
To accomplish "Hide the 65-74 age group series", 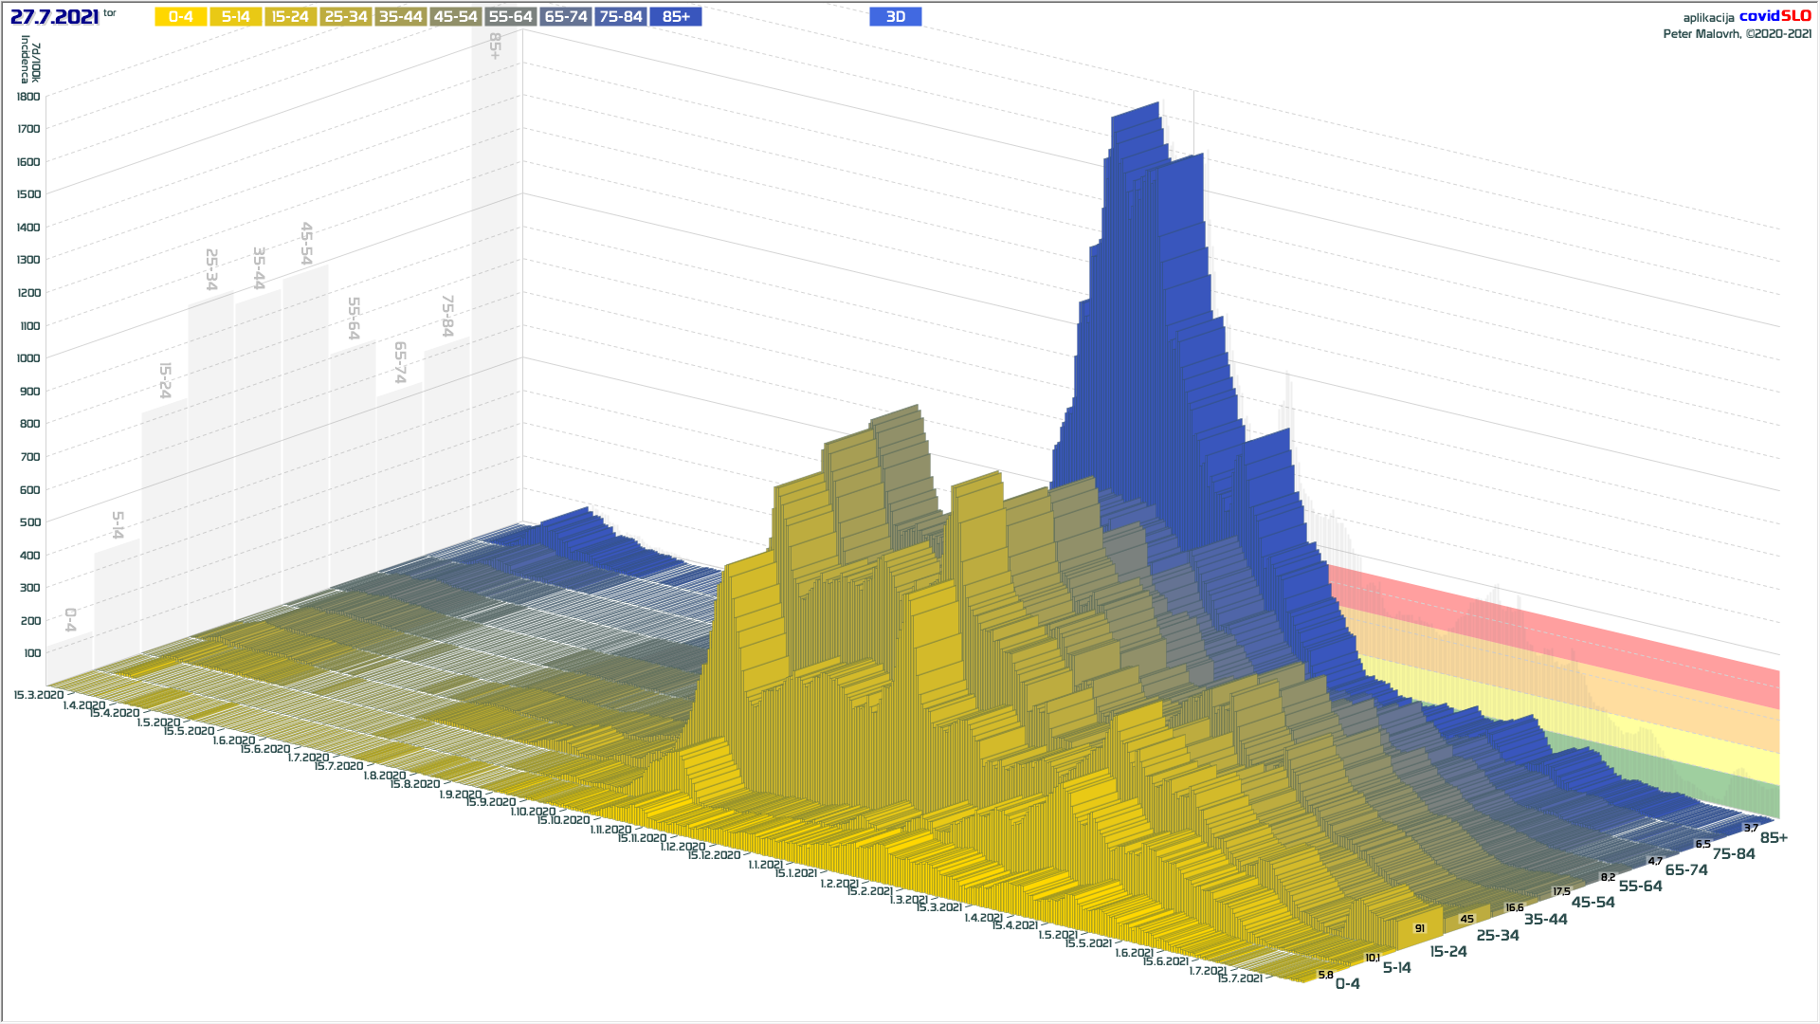I will (566, 17).
